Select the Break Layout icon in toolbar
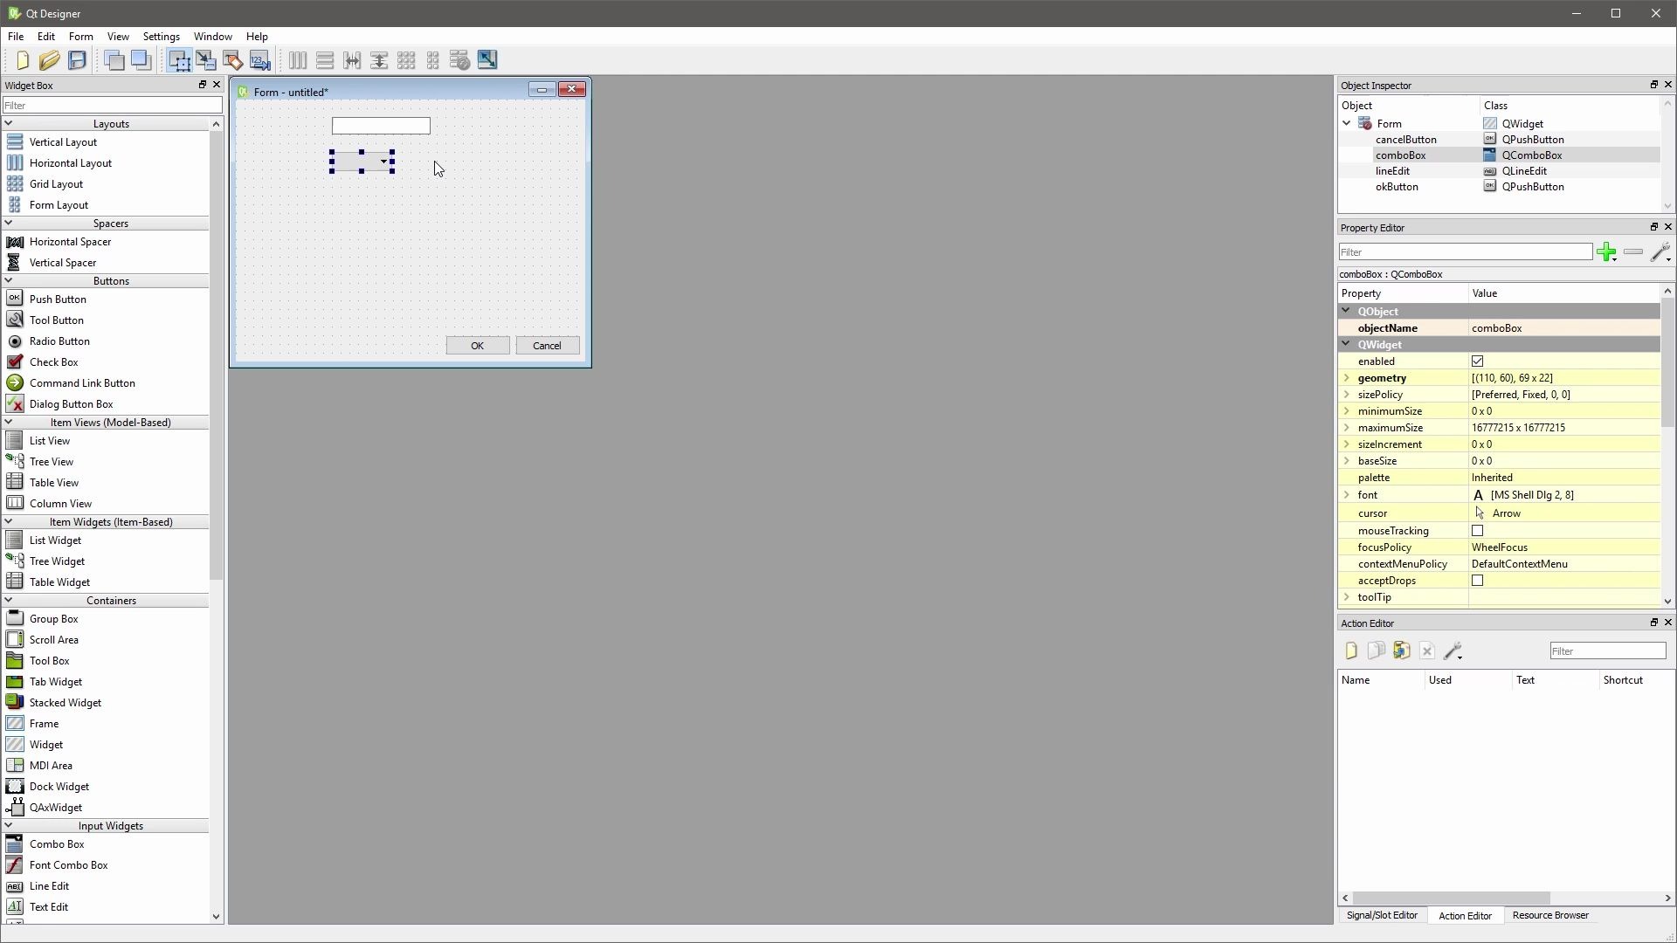 click(459, 60)
